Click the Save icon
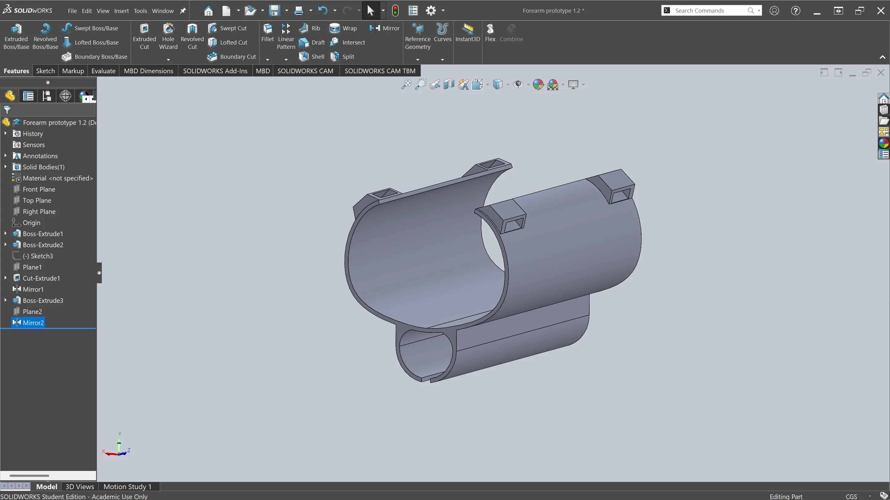890x500 pixels. click(x=274, y=11)
